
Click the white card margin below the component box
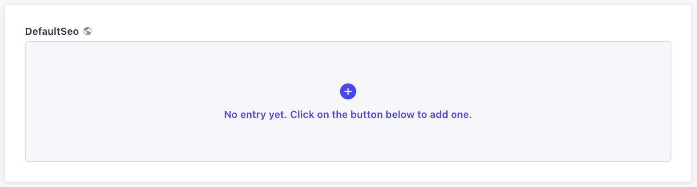348,172
